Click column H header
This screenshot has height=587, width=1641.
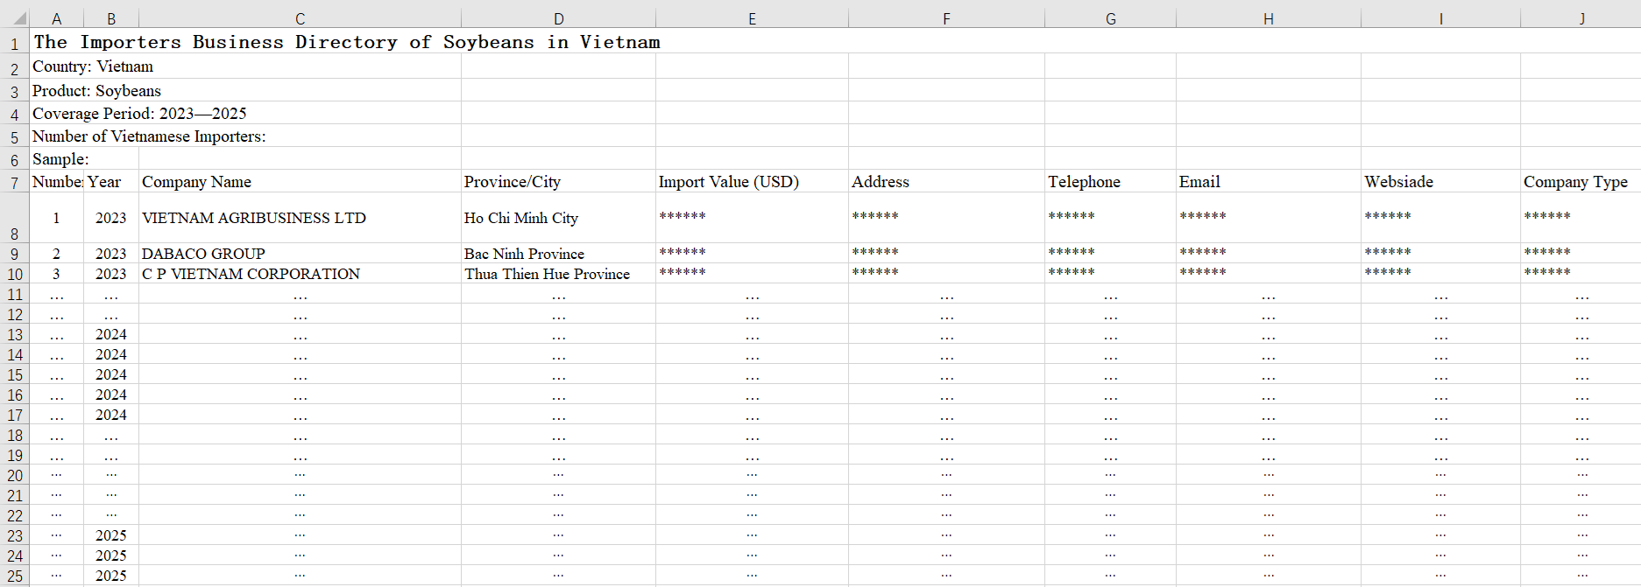click(x=1268, y=18)
